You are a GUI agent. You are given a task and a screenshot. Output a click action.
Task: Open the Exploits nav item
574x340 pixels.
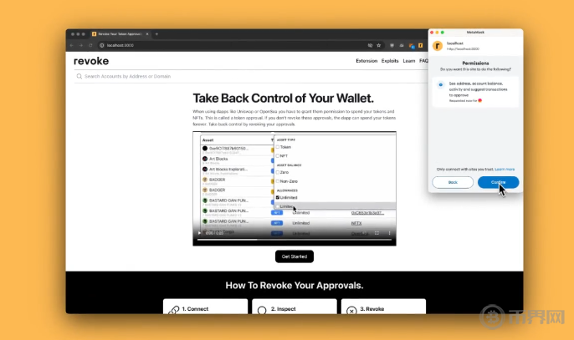390,61
